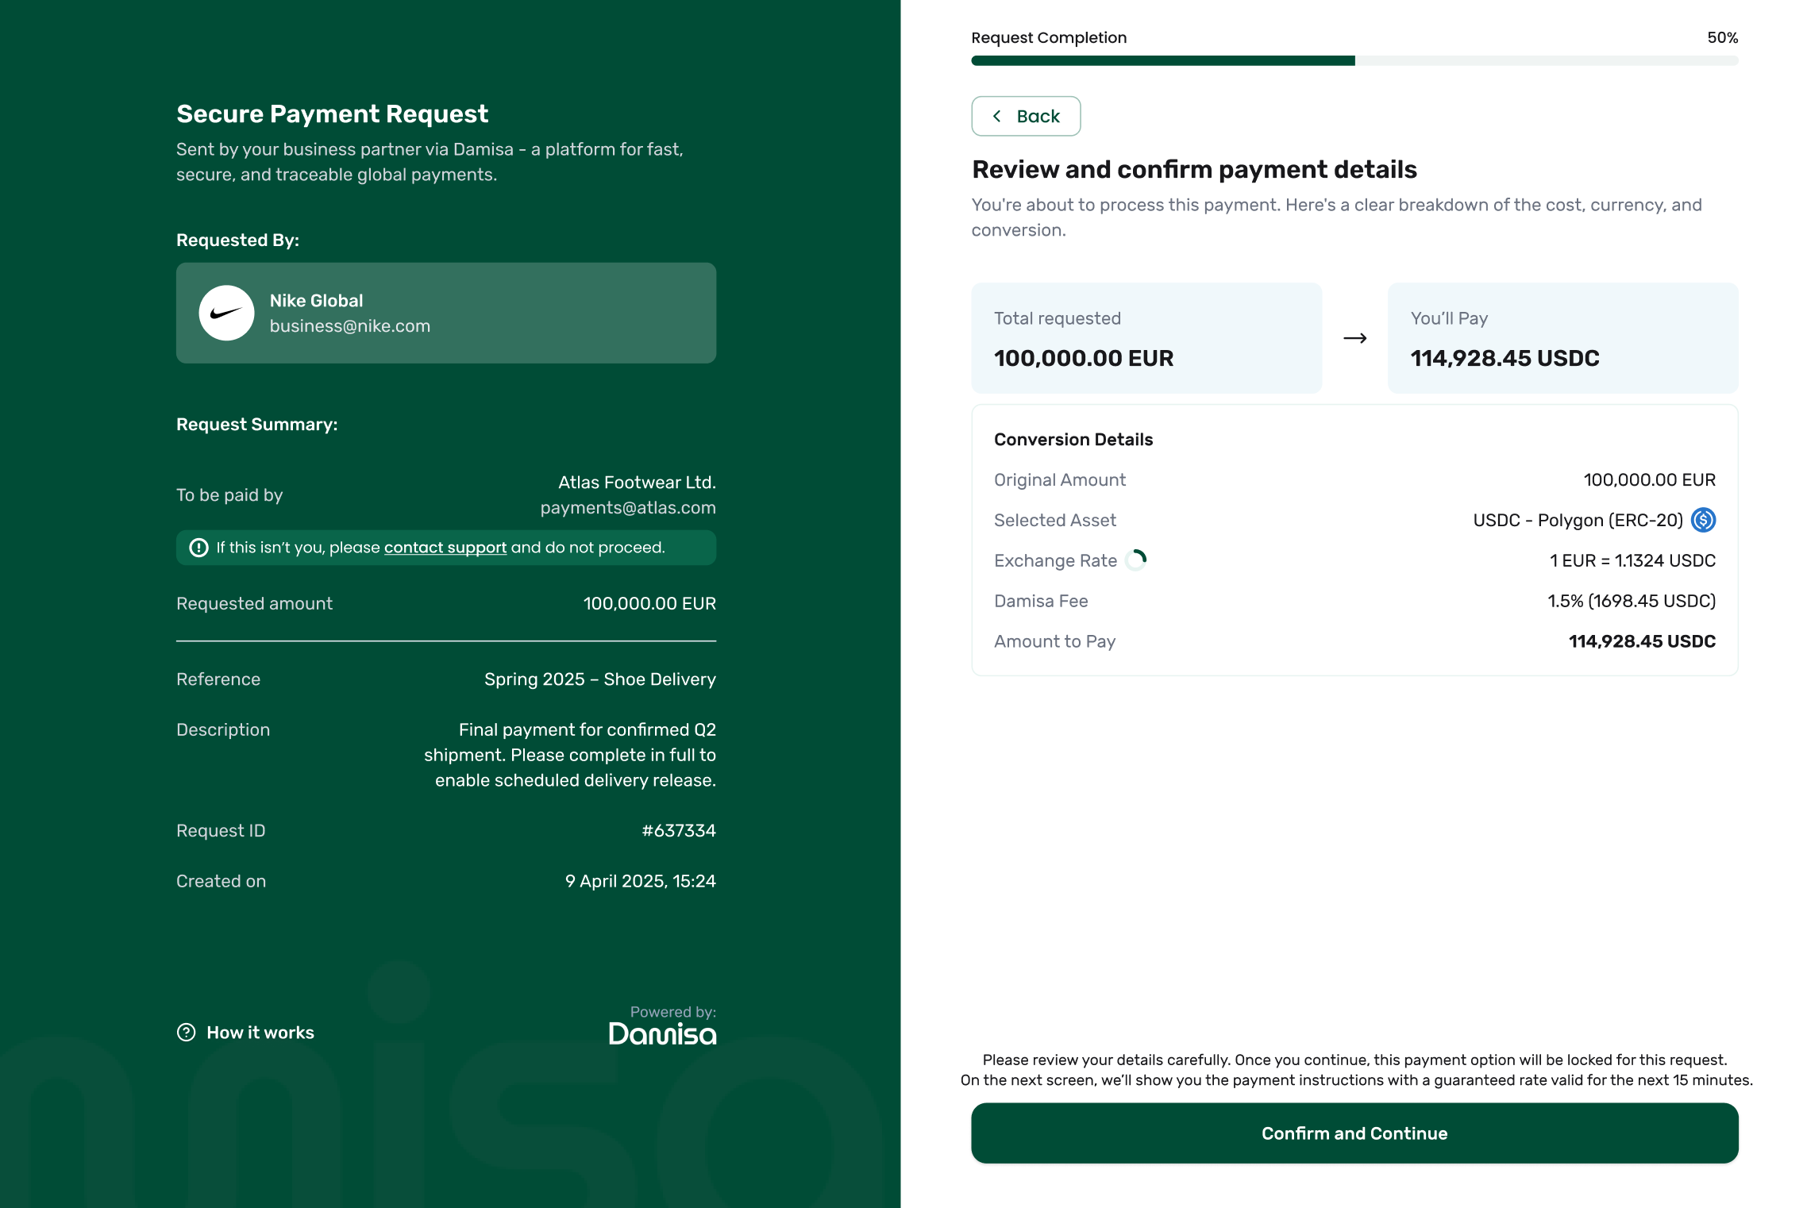Open How it works link

(260, 1032)
